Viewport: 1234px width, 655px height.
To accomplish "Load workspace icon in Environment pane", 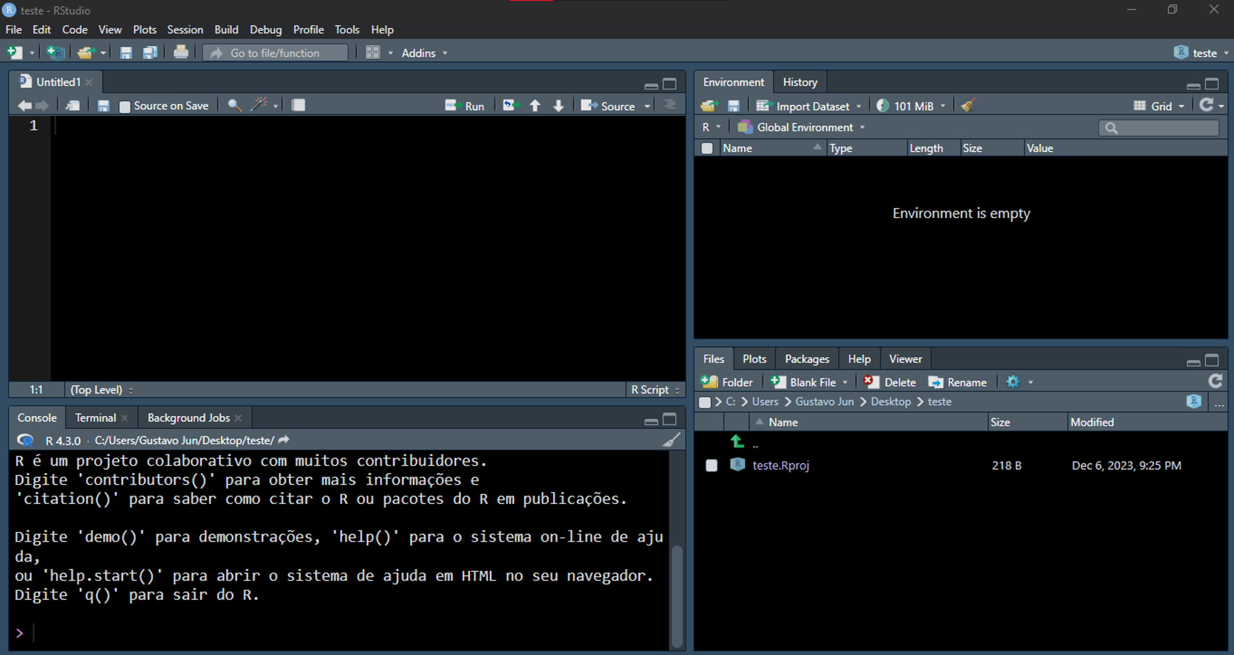I will (x=709, y=106).
